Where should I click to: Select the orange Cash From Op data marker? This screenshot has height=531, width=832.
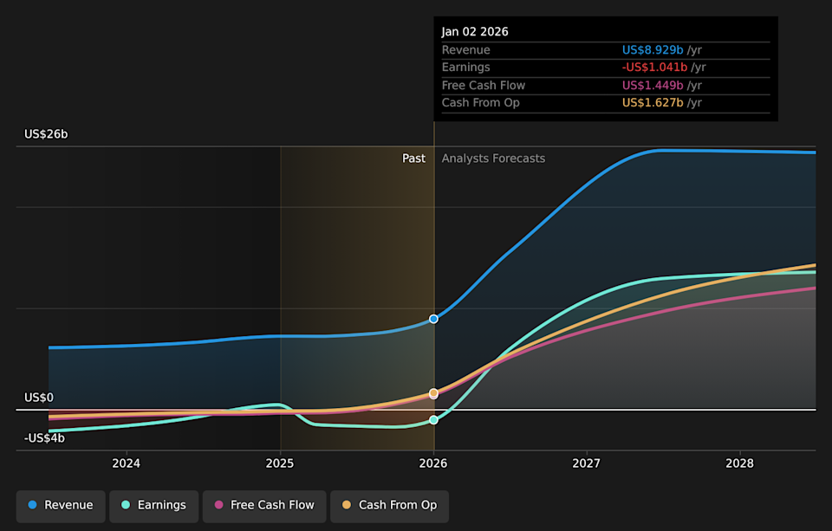[433, 392]
